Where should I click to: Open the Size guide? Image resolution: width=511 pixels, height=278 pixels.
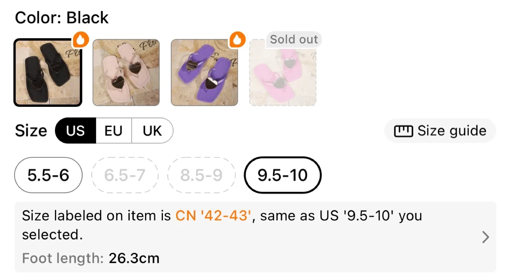pyautogui.click(x=451, y=131)
